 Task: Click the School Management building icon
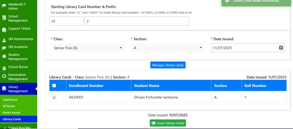pyautogui.click(x=4, y=19)
